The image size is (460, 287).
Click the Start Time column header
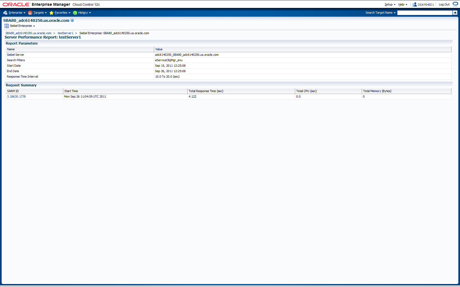pyautogui.click(x=125, y=91)
